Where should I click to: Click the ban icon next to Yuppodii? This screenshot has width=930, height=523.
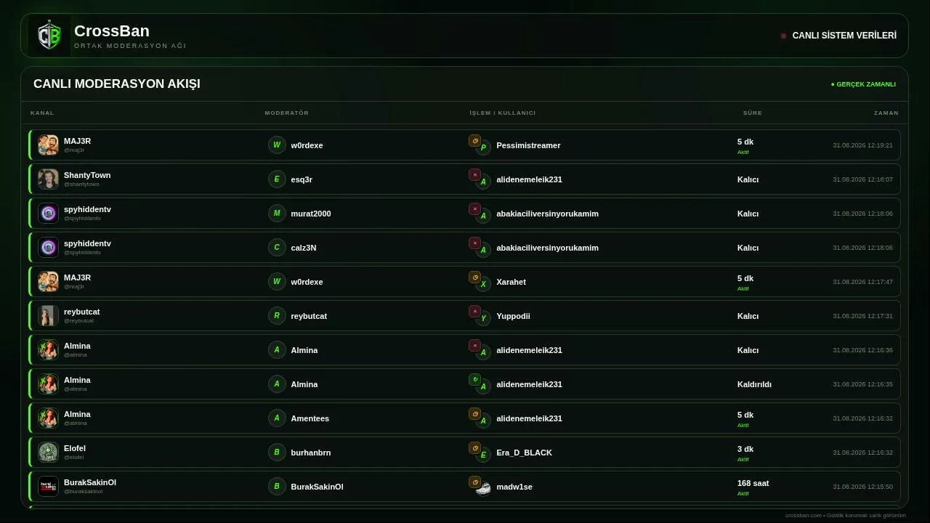[474, 312]
